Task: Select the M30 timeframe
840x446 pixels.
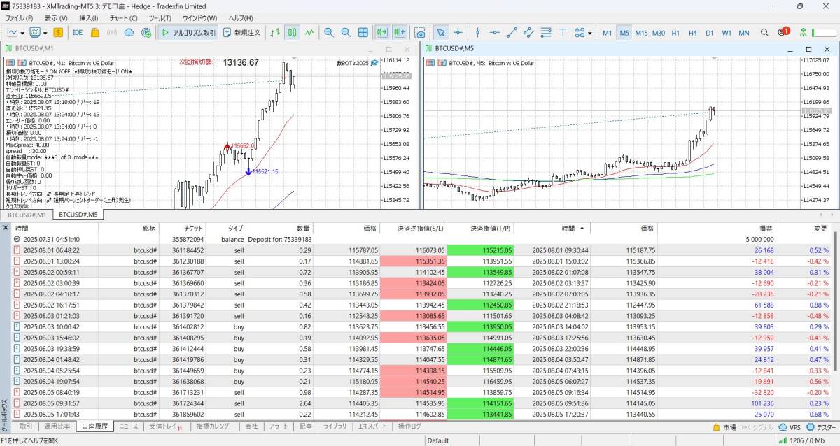Action: [659, 32]
